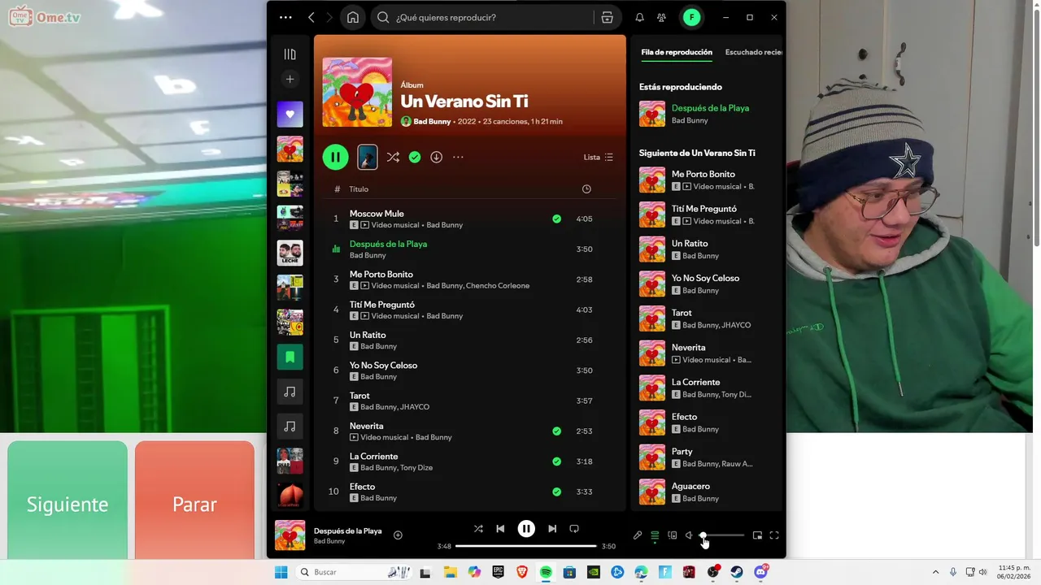Adjust the volume slider

(x=722, y=535)
